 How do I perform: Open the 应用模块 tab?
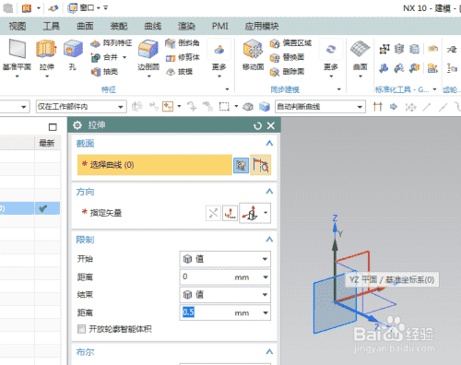coord(262,26)
